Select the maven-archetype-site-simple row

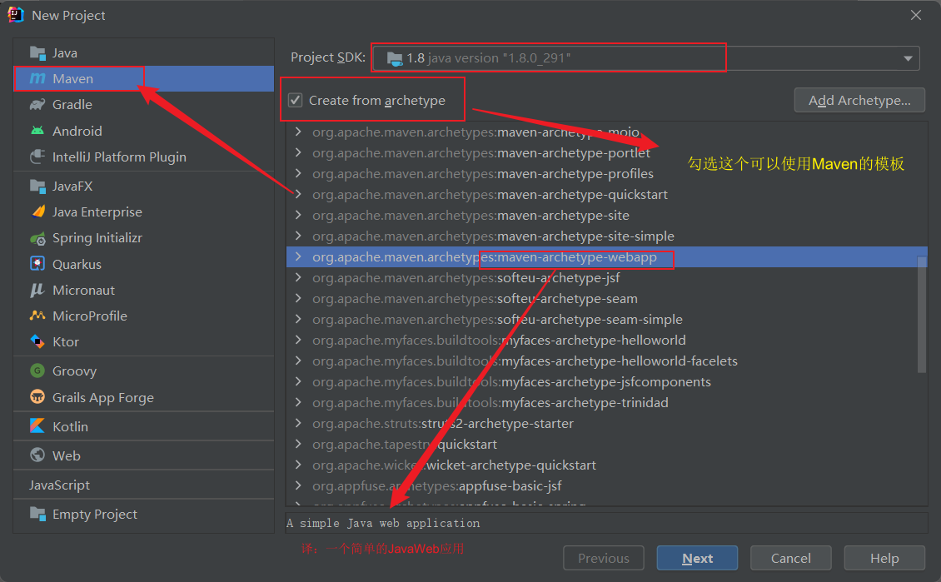(x=607, y=236)
